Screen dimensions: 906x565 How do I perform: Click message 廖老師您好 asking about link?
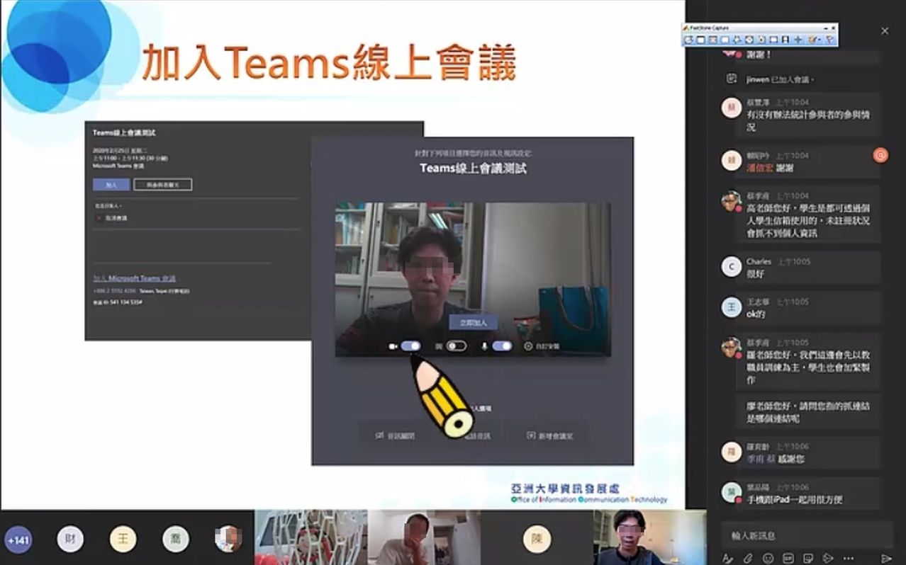coord(807,412)
